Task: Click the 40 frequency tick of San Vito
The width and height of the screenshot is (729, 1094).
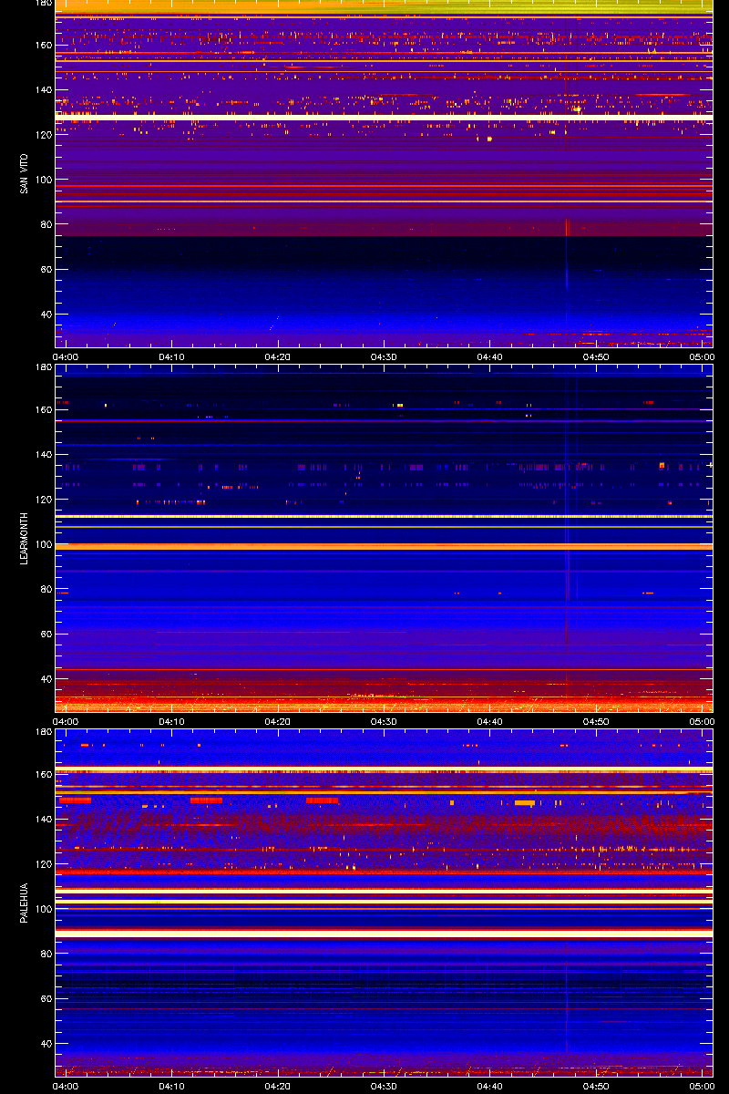Action: coord(46,315)
